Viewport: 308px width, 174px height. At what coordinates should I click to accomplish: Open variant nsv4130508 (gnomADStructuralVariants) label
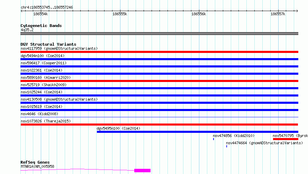coord(59,99)
